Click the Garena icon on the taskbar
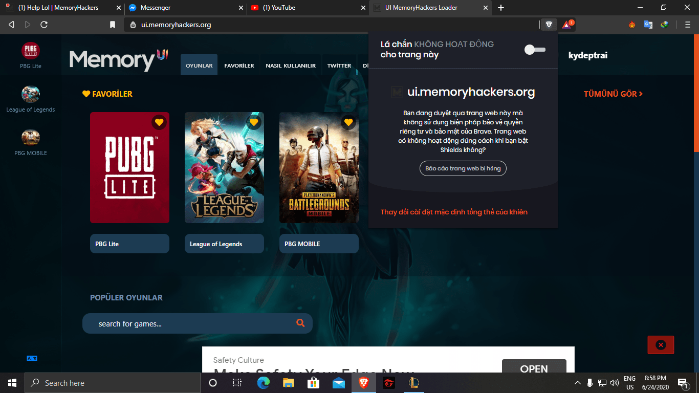 [389, 383]
